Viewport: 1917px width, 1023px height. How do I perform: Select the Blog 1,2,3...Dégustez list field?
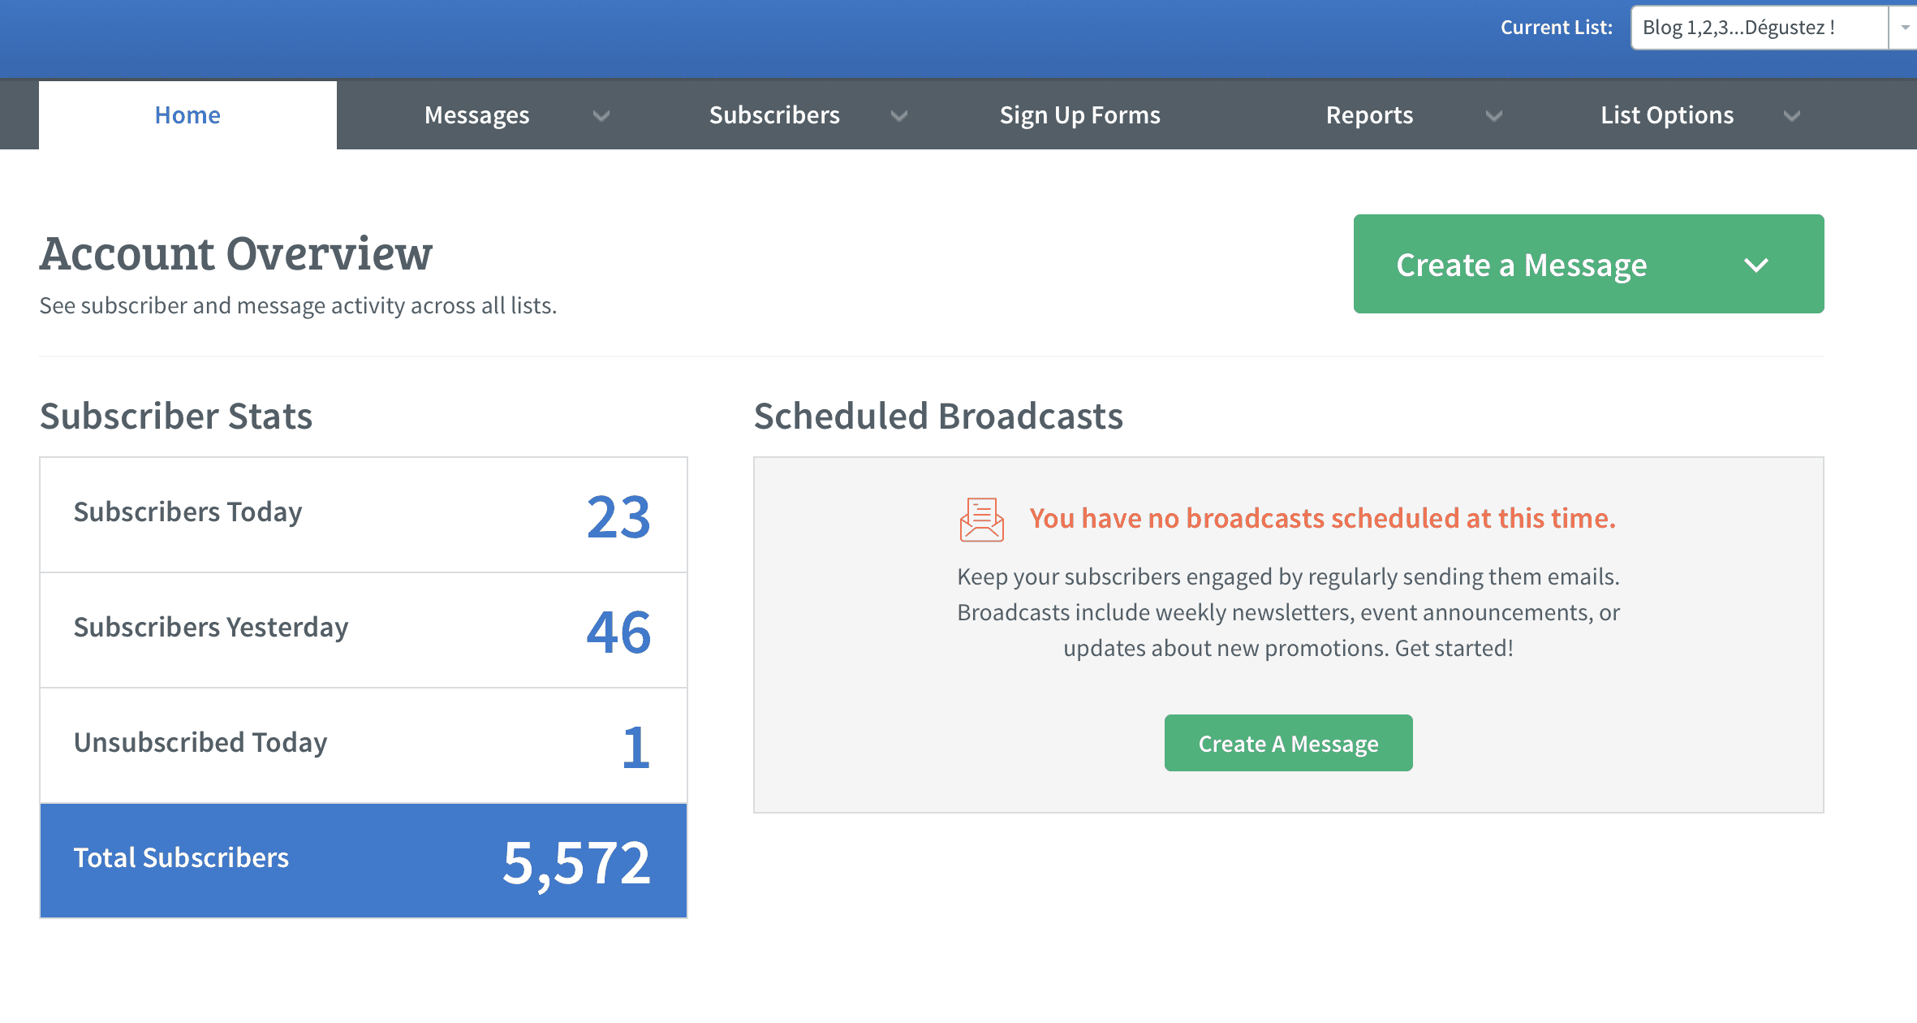pos(1758,28)
